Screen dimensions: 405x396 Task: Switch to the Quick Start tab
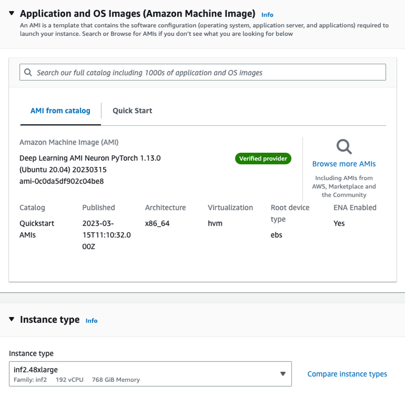132,111
